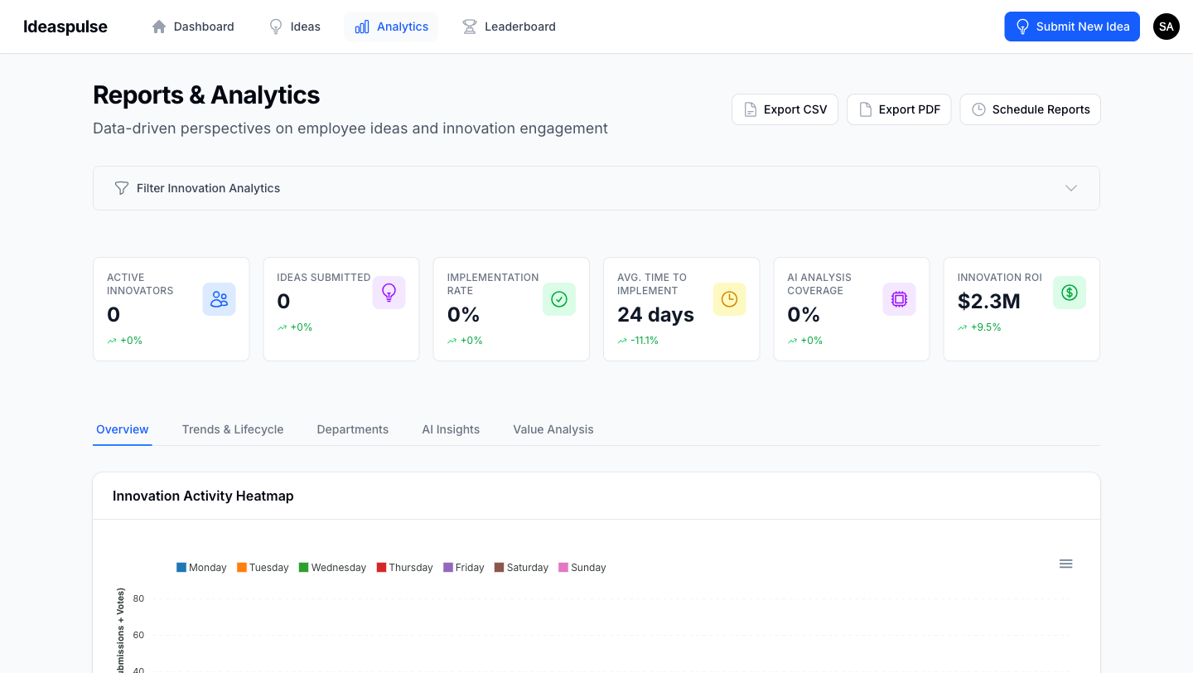The width and height of the screenshot is (1193, 673).
Task: Open the heatmap chart hamburger menu
Action: tap(1066, 564)
